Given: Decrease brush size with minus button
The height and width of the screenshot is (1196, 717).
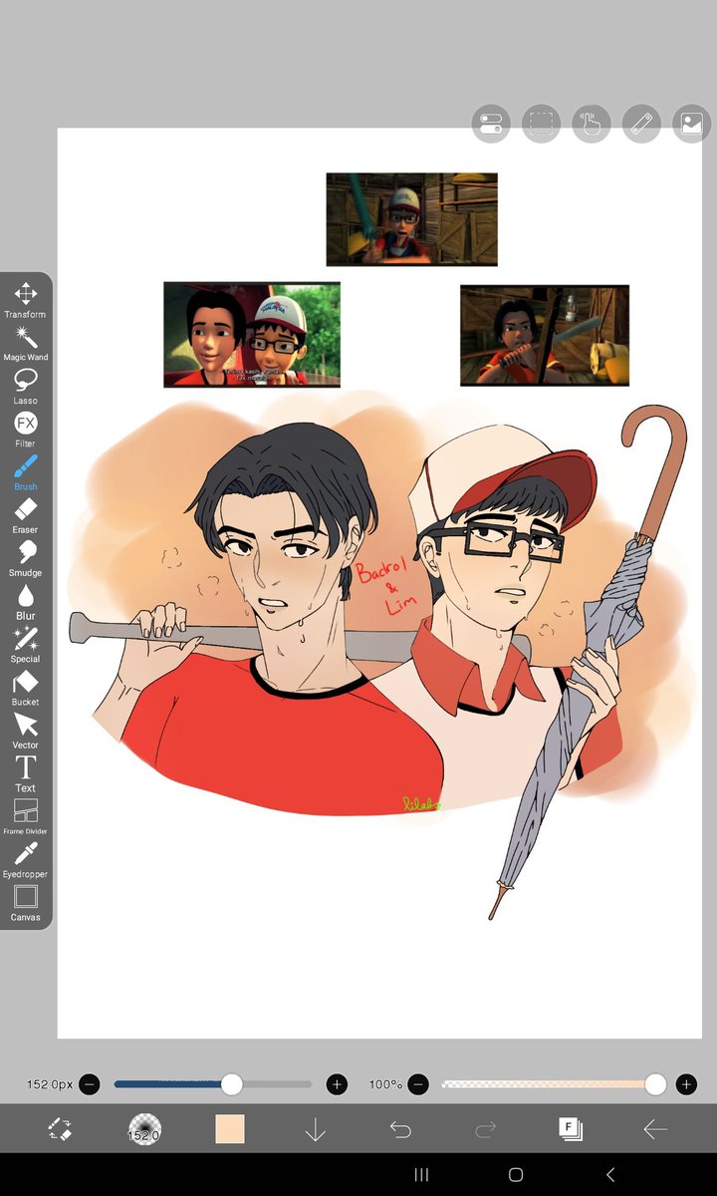Looking at the screenshot, I should click(x=90, y=1084).
